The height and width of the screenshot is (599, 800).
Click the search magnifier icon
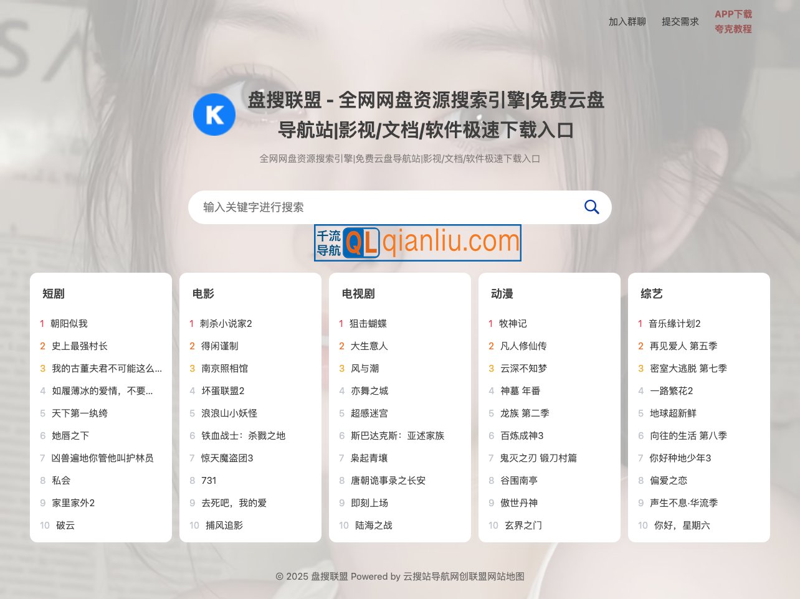(x=591, y=207)
